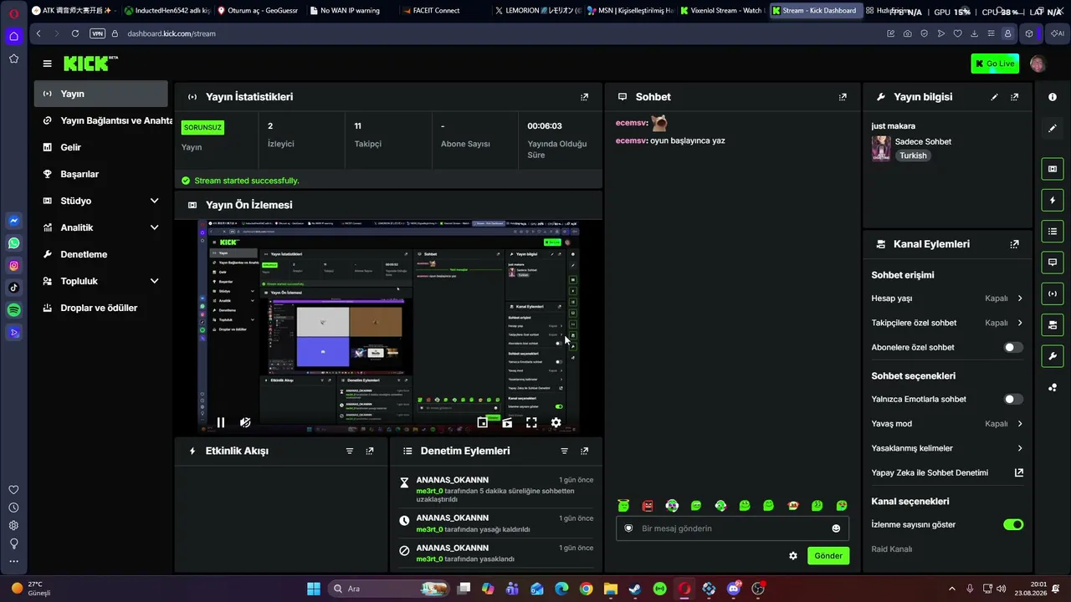The width and height of the screenshot is (1071, 602).
Task: Open Denetleme page
Action: [x=101, y=254]
